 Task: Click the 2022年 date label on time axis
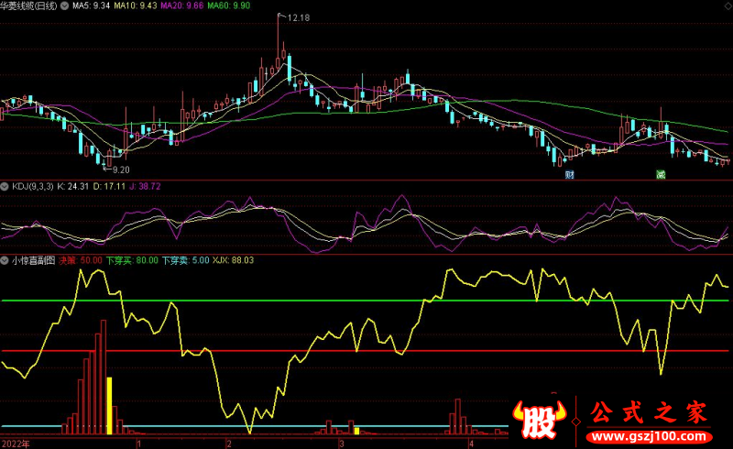coord(15,443)
